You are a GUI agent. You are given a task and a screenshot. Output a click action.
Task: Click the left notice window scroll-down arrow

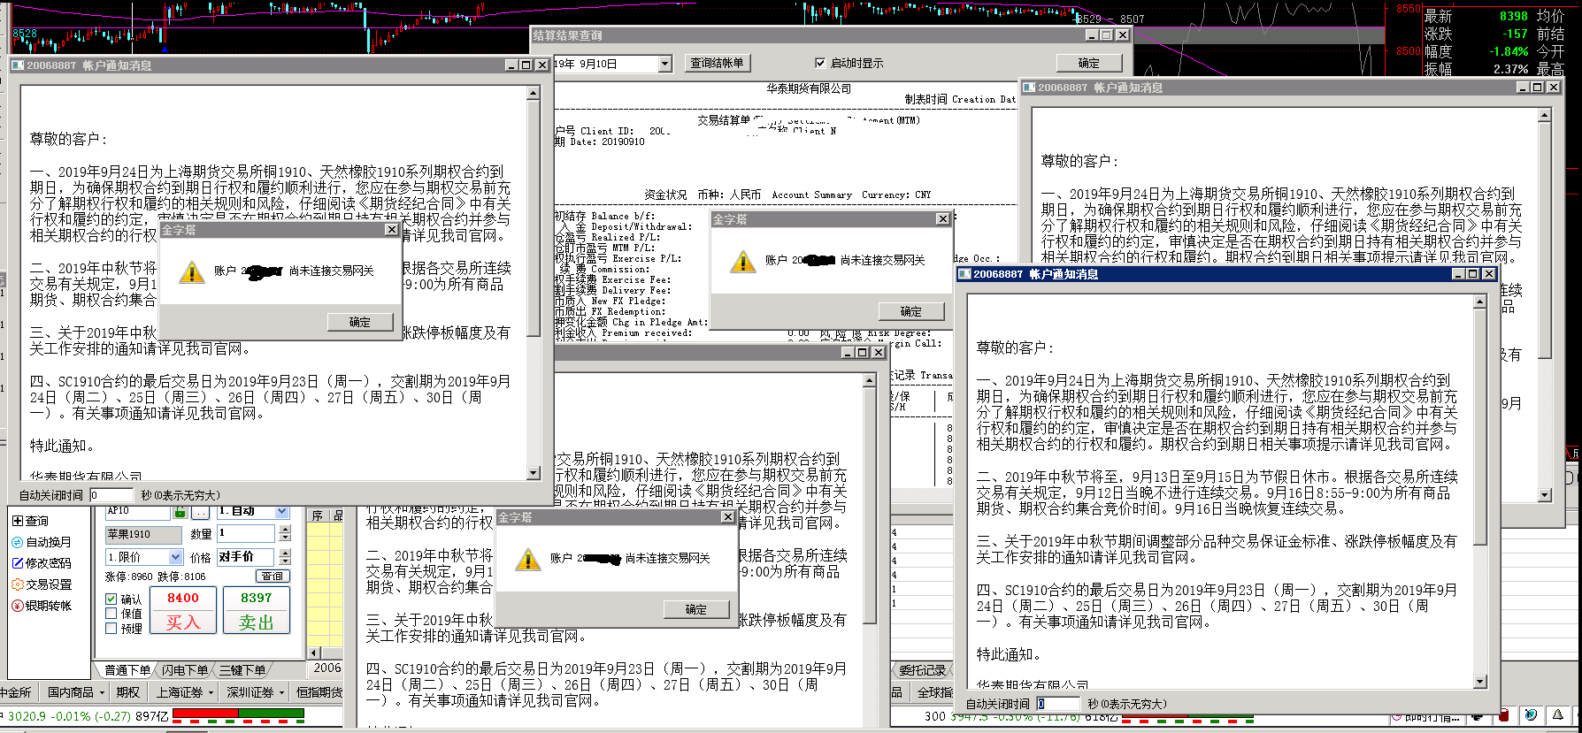(x=534, y=473)
